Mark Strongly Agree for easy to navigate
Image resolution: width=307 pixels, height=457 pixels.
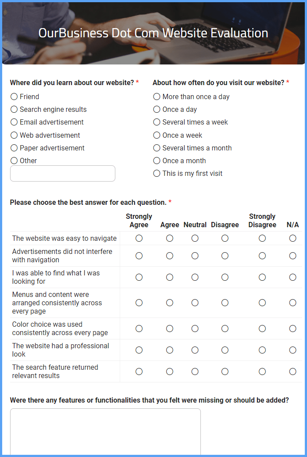[139, 239]
